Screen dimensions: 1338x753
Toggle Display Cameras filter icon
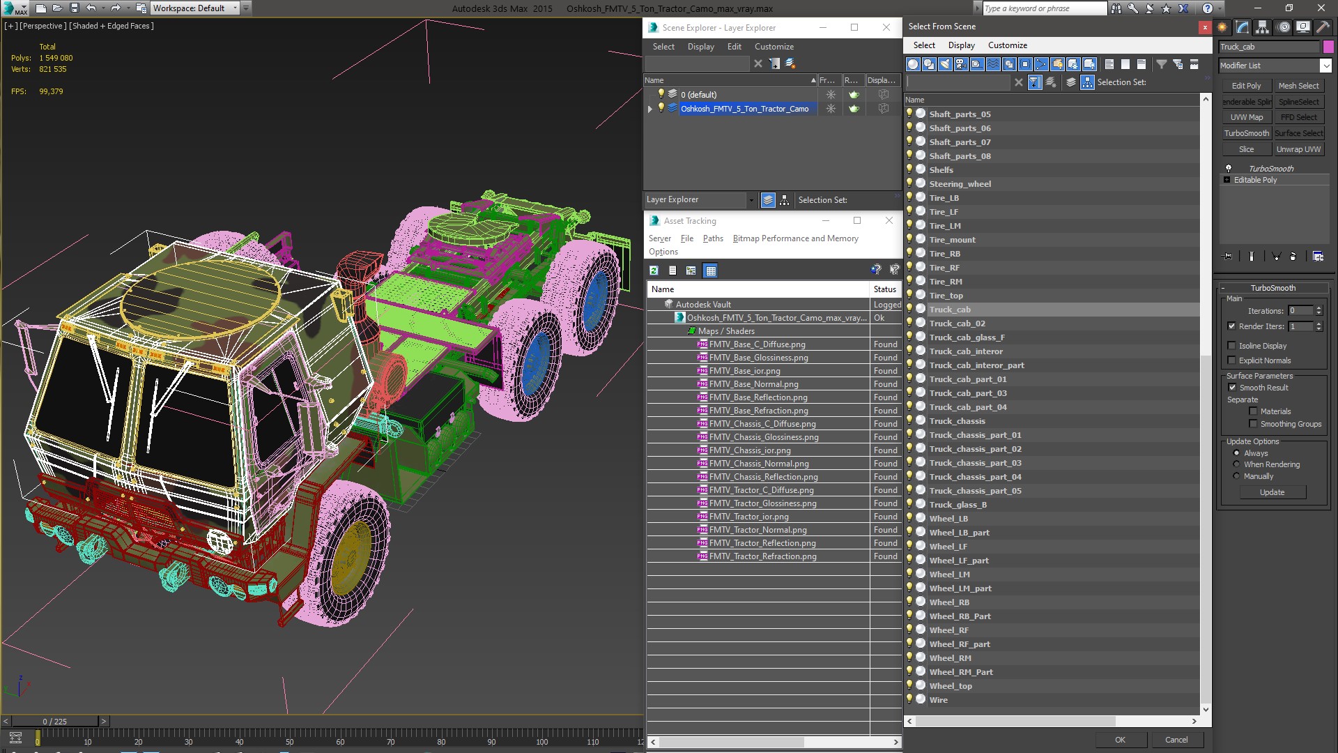961,64
